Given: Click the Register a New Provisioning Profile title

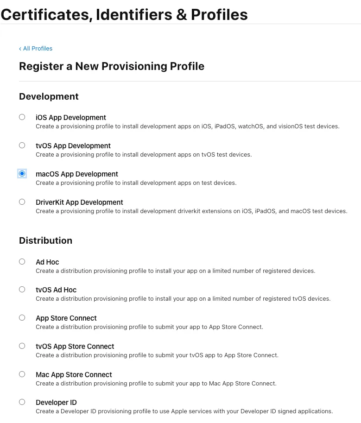Looking at the screenshot, I should point(111,66).
